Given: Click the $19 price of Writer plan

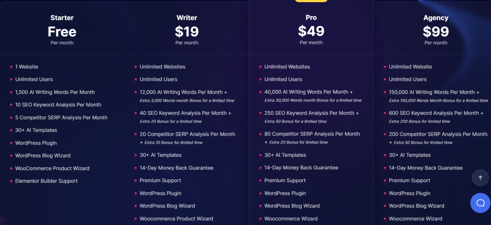Looking at the screenshot, I should click(x=187, y=31).
